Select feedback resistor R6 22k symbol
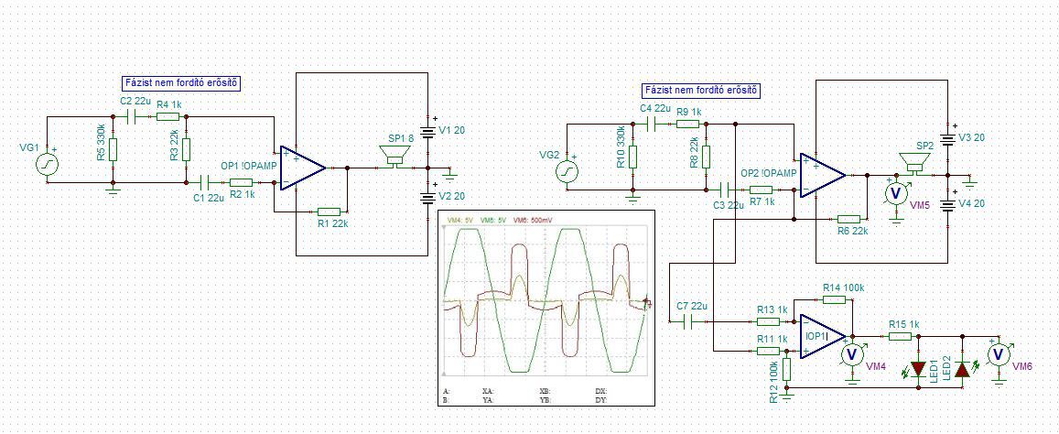Screen dimensions: 1059x434 coord(849,219)
